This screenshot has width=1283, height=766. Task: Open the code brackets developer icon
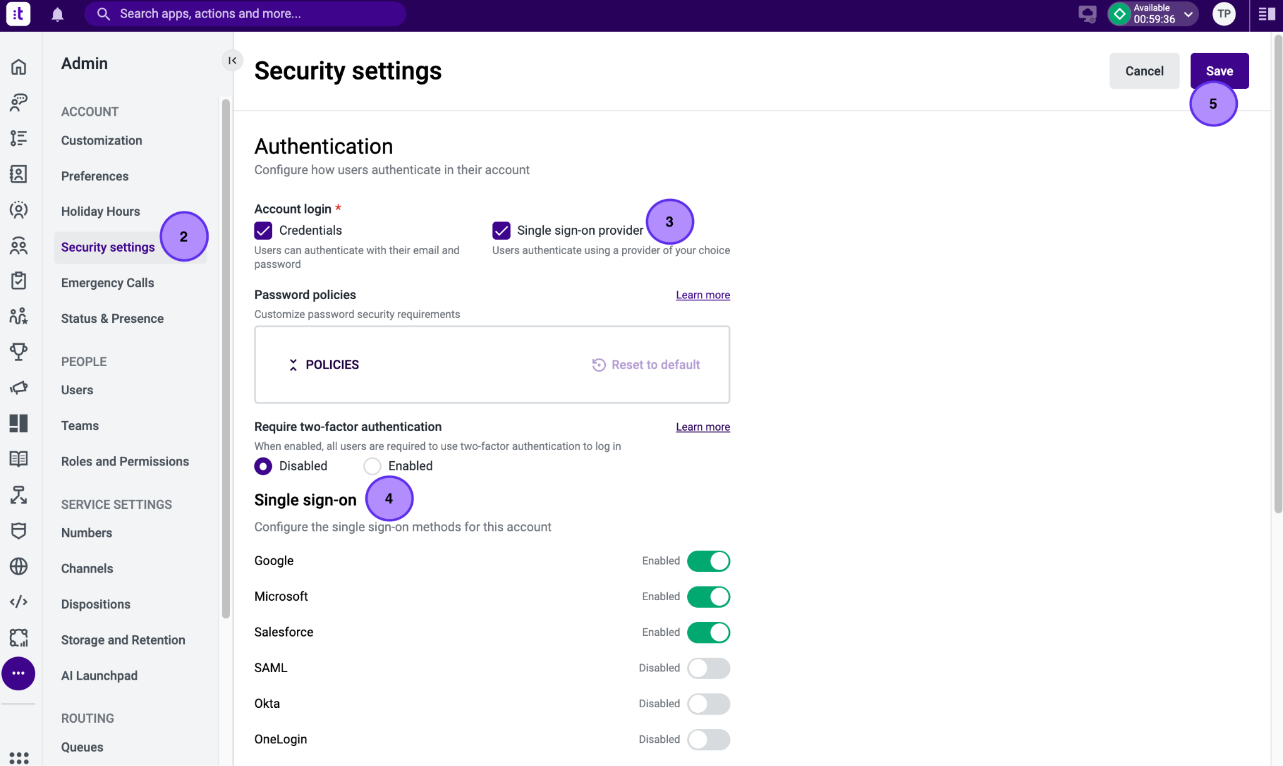click(x=19, y=602)
